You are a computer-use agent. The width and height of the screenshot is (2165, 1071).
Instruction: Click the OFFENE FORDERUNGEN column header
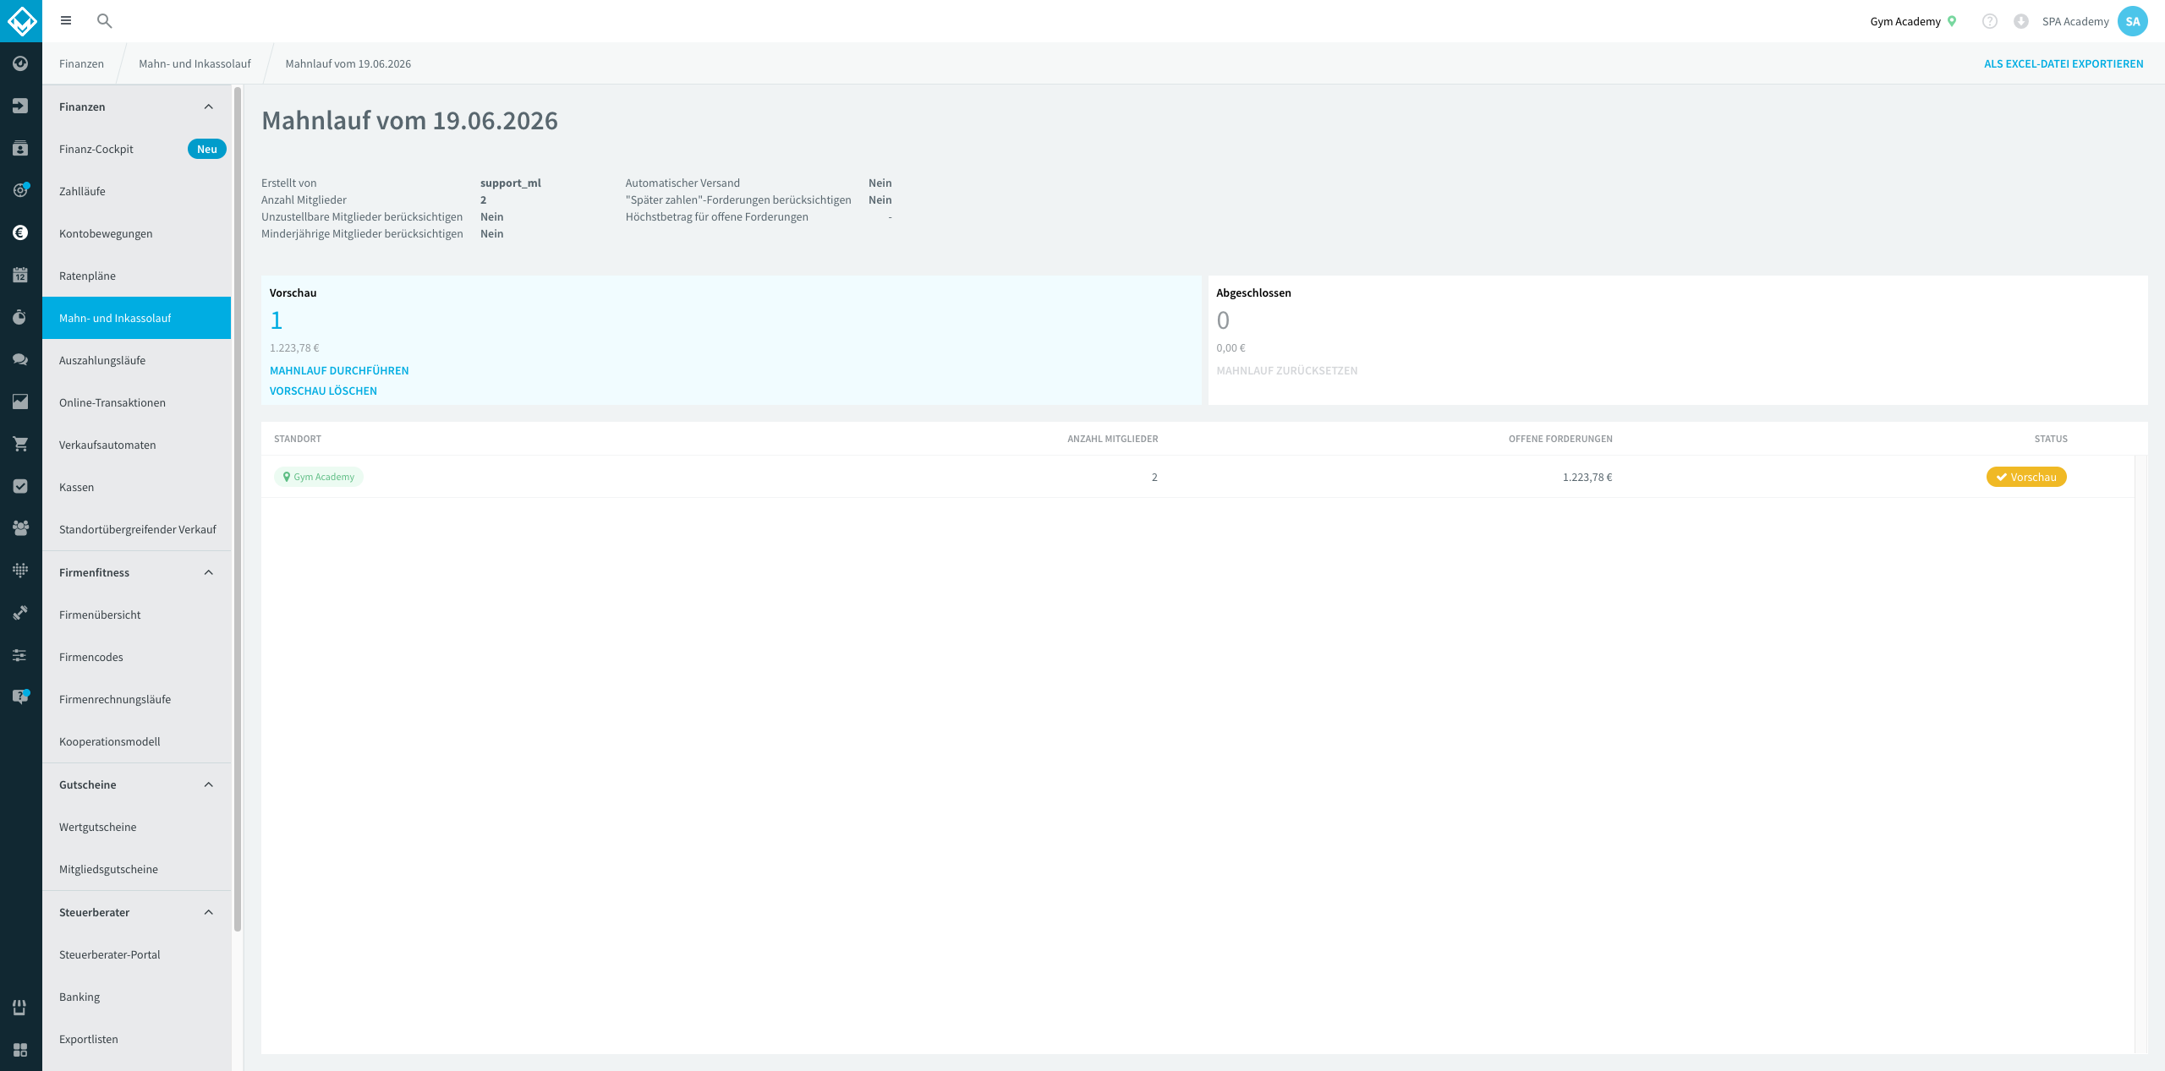pos(1560,439)
